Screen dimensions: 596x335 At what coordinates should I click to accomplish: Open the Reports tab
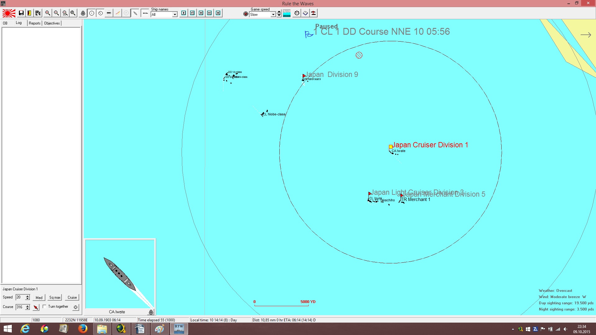tap(35, 23)
